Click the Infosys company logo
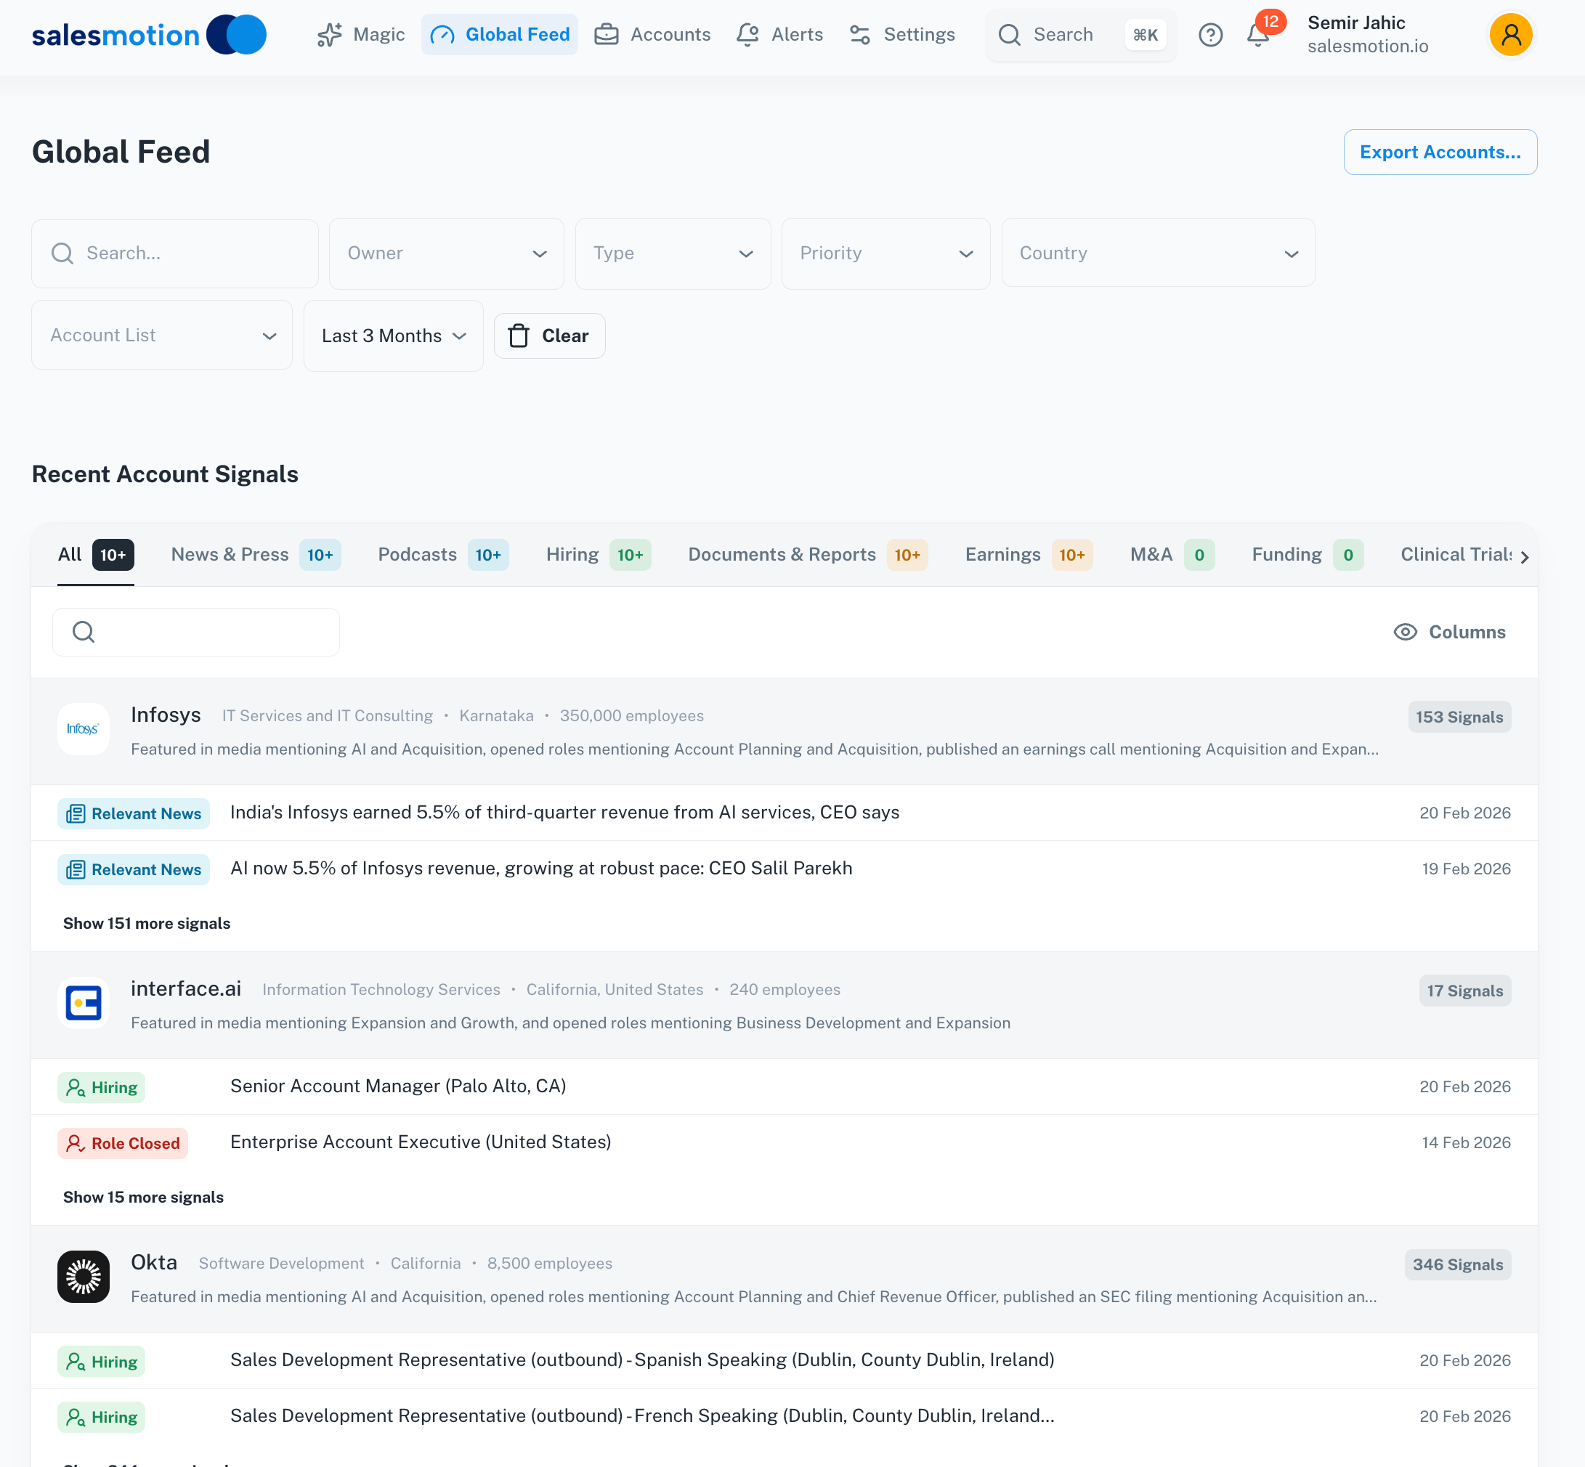Screen dimensions: 1585x1467 pos(83,728)
